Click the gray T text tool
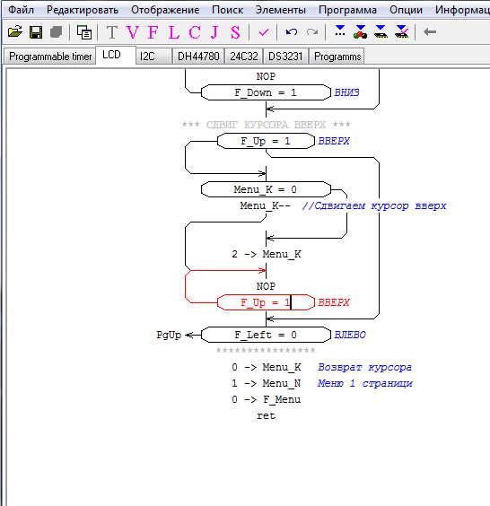Screen dimensions: 490x506 click(111, 32)
